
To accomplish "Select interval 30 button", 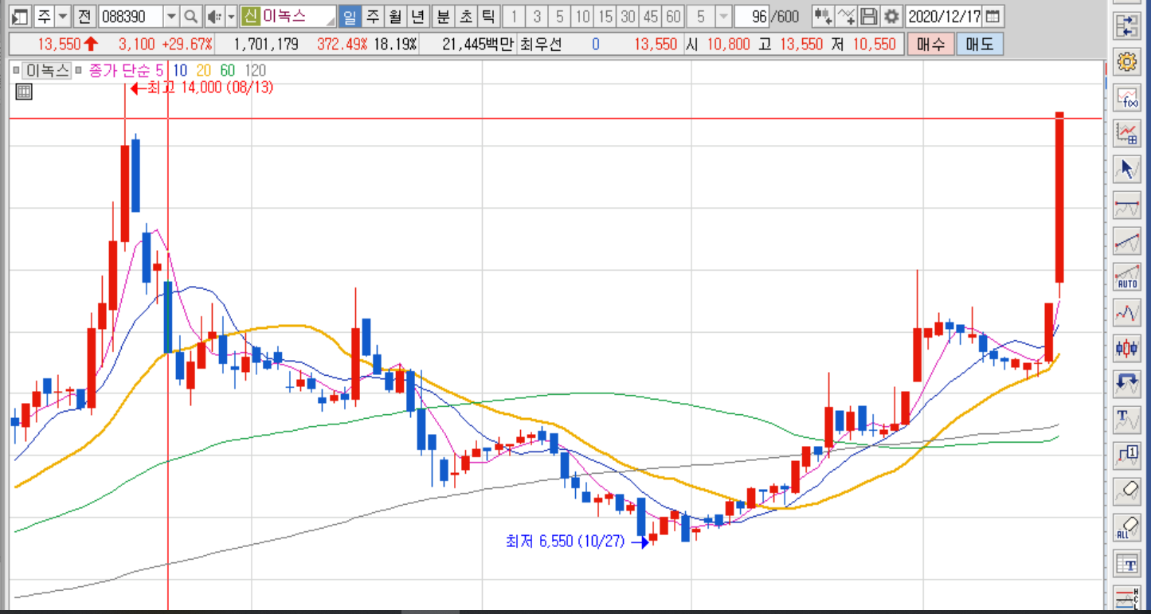I will tap(629, 16).
